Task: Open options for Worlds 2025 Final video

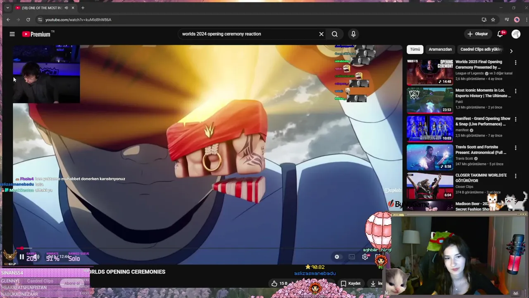Action: point(515,62)
